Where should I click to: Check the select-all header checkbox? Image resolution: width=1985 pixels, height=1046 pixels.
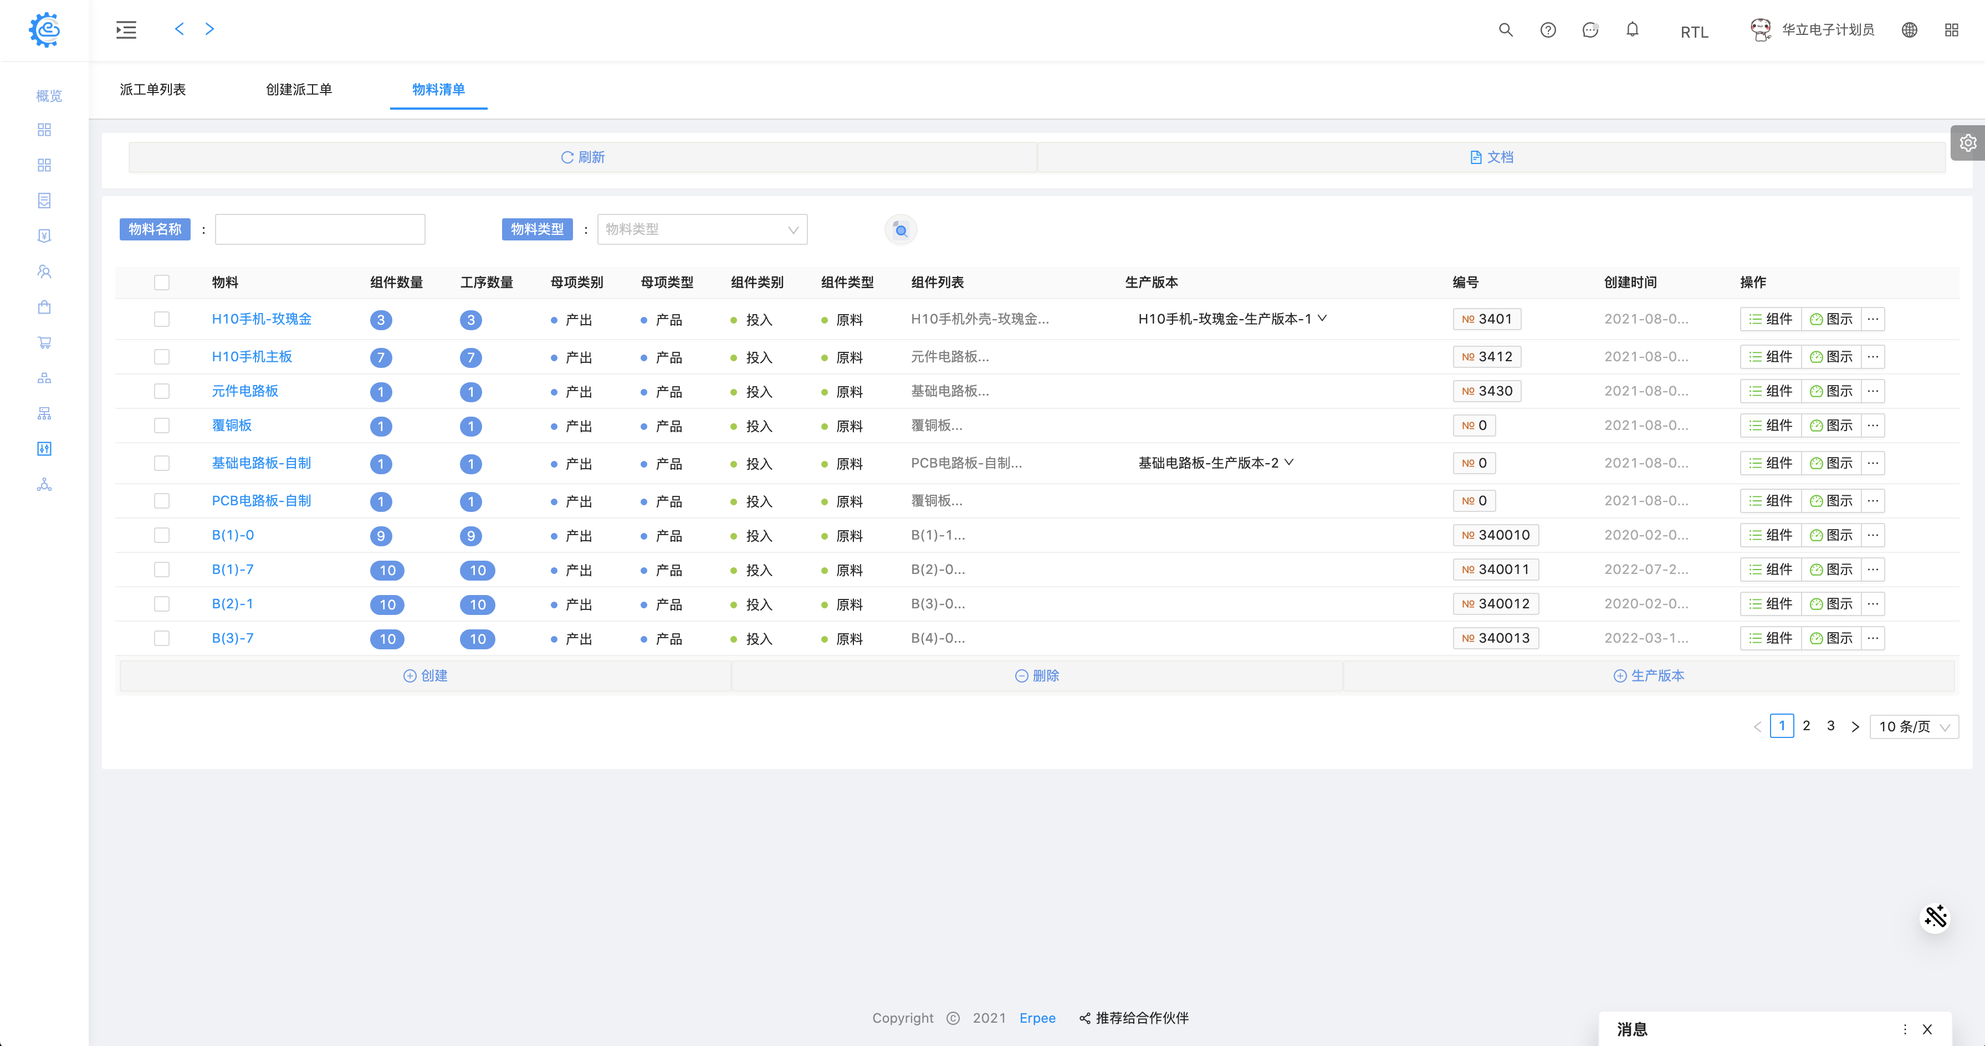(162, 283)
